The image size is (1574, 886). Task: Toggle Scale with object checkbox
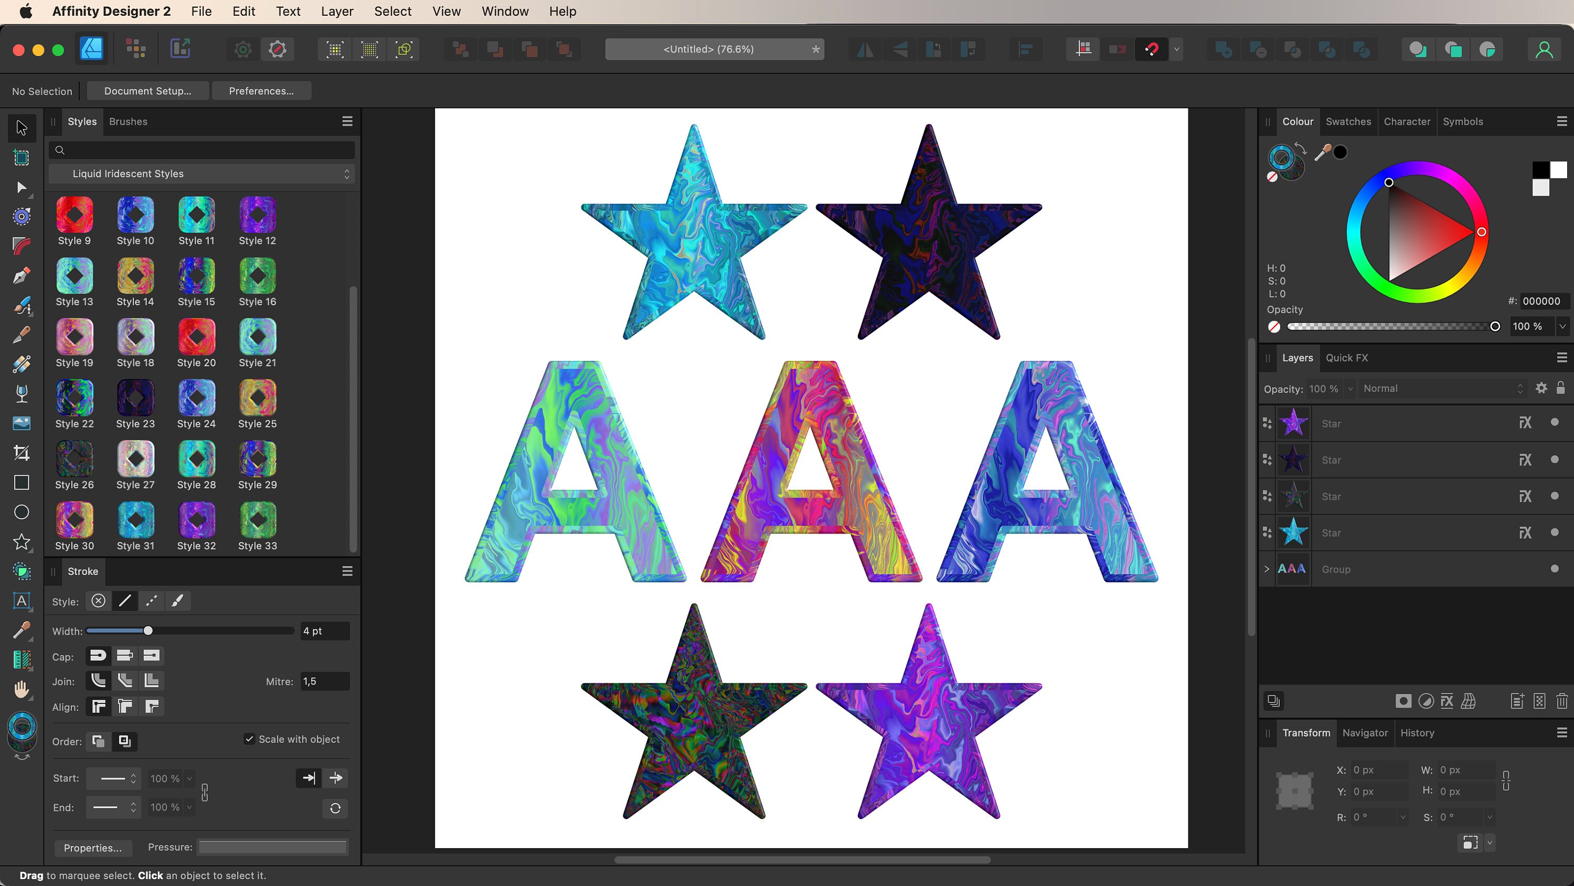click(249, 739)
